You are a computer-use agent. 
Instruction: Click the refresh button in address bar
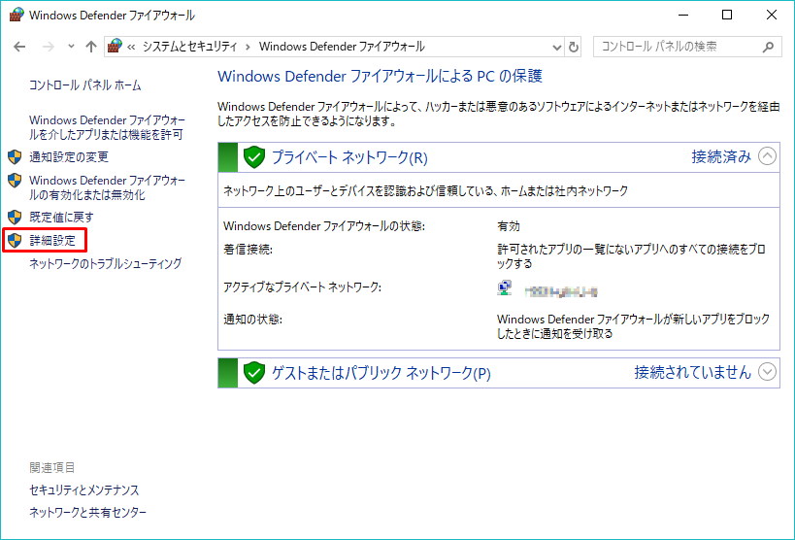click(574, 47)
